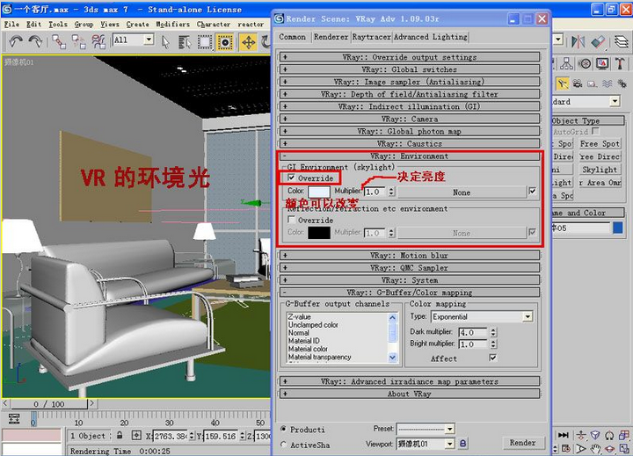
Task: Select the Space Warps category icon
Action: point(608,83)
